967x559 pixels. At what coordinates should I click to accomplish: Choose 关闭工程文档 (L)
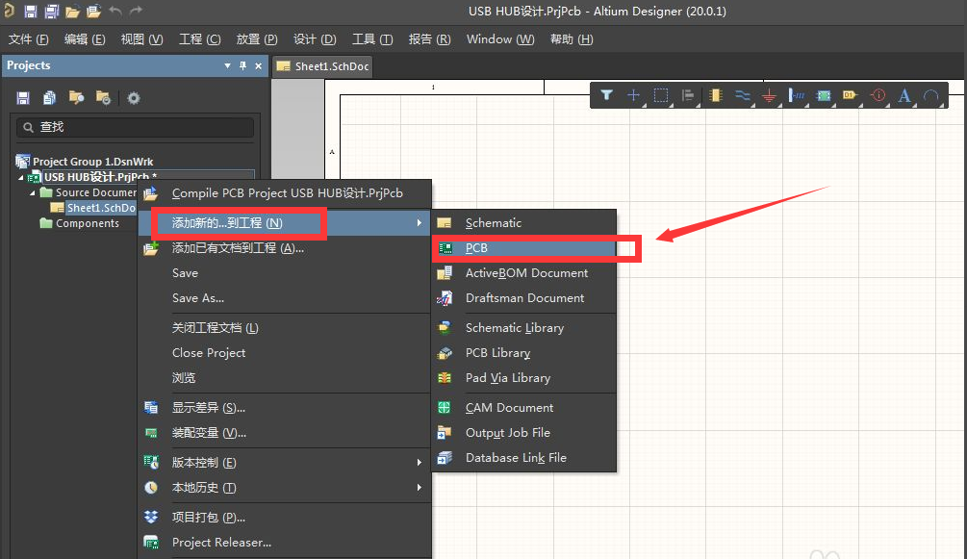click(x=285, y=328)
